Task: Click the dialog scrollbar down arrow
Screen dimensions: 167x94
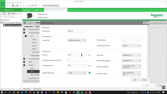Action: tap(148, 77)
